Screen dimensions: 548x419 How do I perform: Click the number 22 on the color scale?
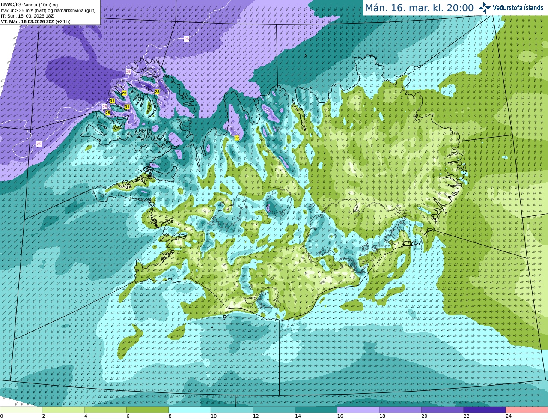click(x=467, y=416)
